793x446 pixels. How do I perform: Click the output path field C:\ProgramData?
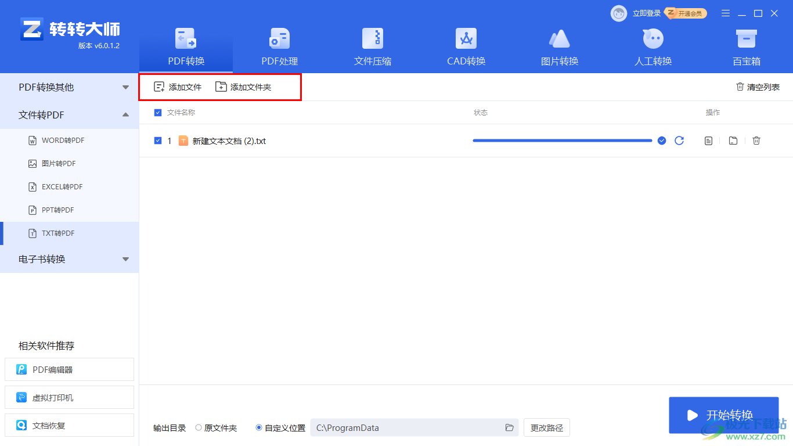tap(414, 428)
